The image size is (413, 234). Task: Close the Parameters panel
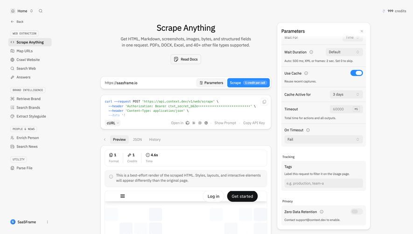click(362, 31)
